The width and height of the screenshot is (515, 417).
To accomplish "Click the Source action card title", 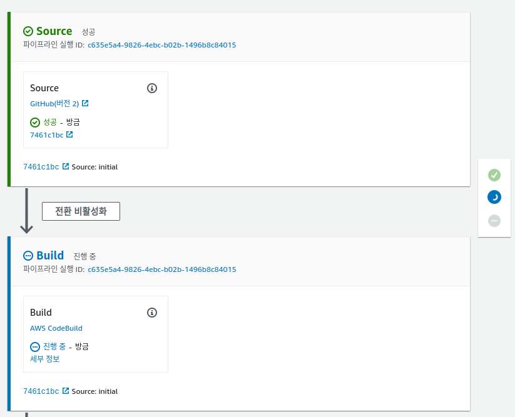I will (44, 88).
